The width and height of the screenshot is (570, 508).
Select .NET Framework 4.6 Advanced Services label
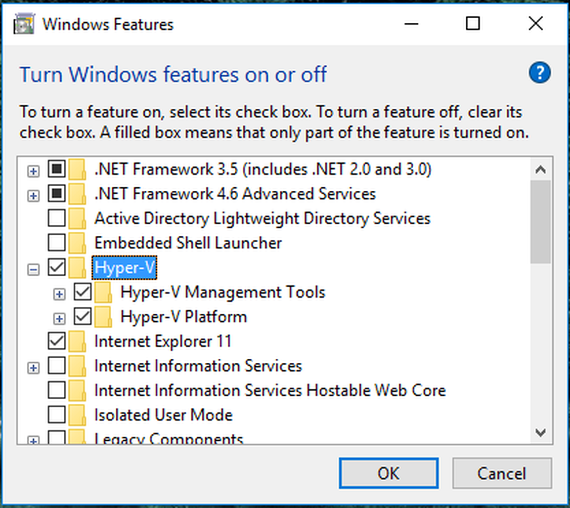click(235, 194)
